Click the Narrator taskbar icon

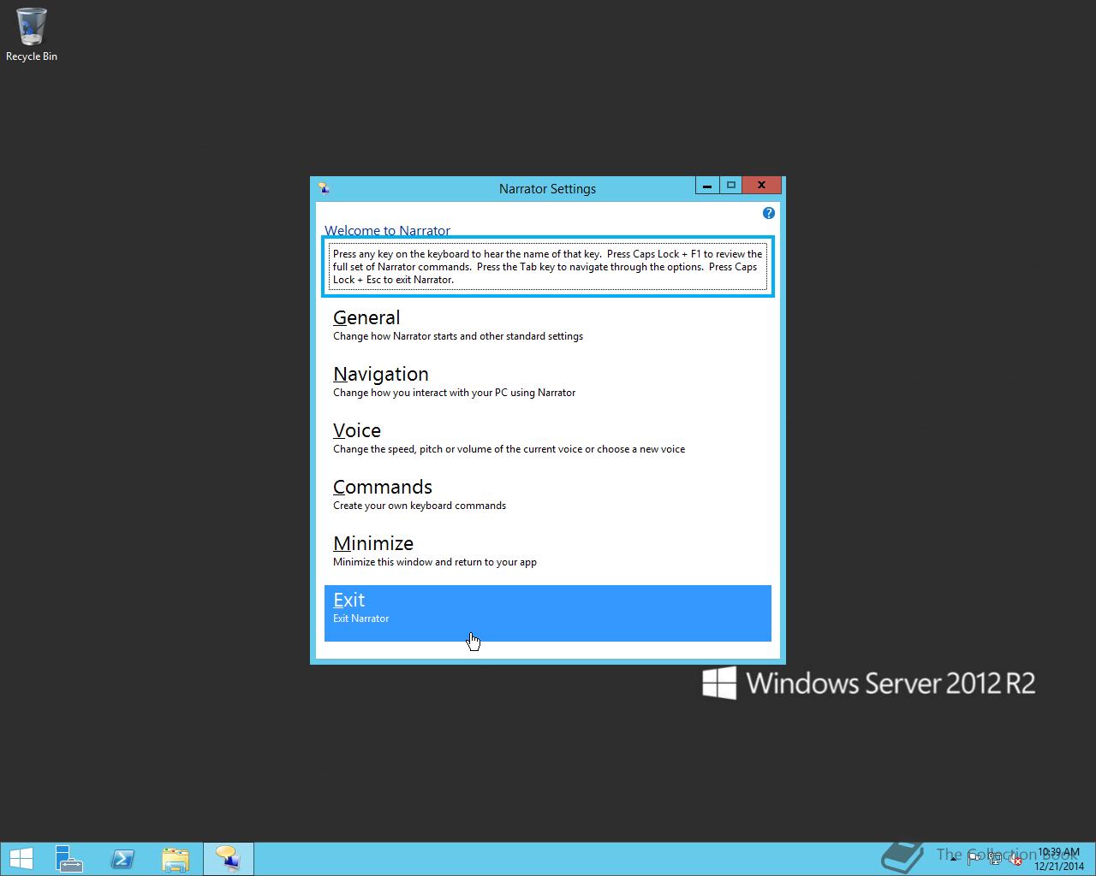click(229, 859)
